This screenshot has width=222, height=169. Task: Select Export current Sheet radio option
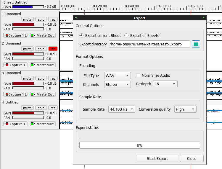(x=81, y=35)
